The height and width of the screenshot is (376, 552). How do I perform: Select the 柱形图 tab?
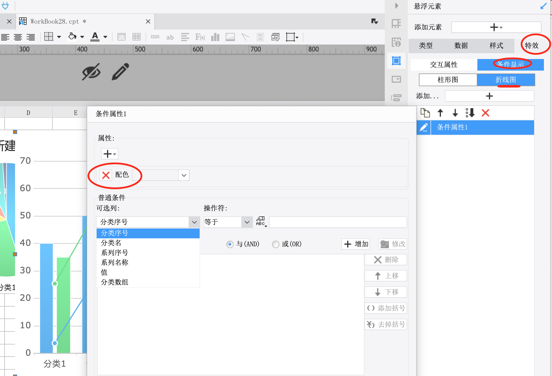[448, 80]
